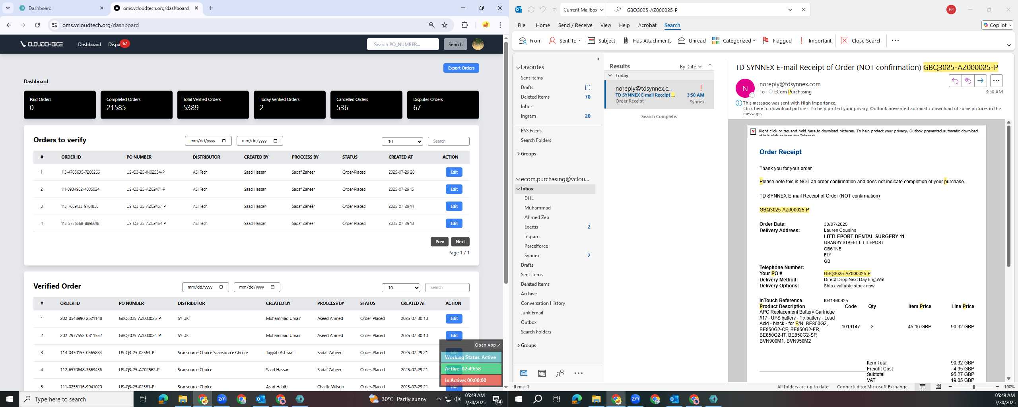The width and height of the screenshot is (1018, 407).
Task: Filter results by Subject
Action: pos(601,41)
